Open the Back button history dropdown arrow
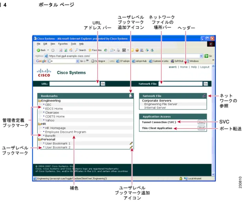This screenshot has width=243, height=203. point(48,50)
